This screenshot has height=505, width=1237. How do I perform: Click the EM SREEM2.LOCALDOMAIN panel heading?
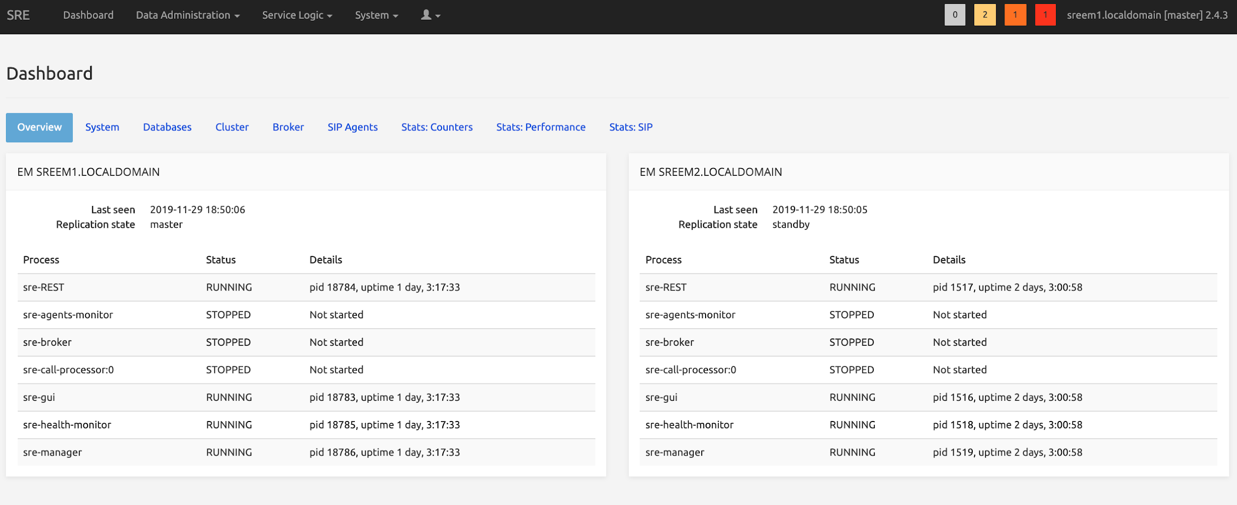pyautogui.click(x=711, y=172)
